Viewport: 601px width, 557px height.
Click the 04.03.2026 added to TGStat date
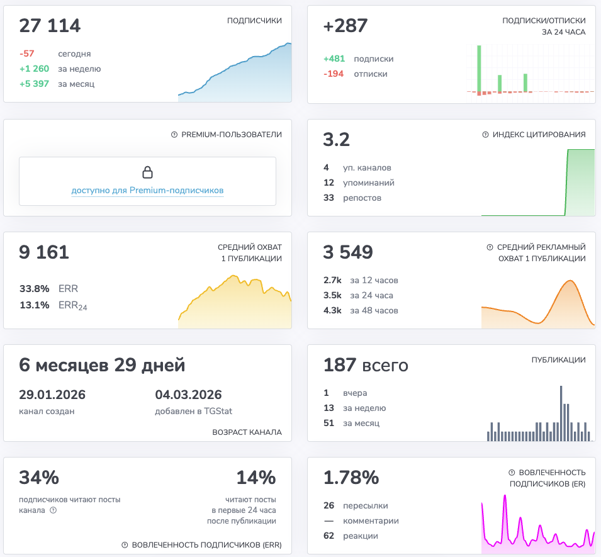[x=188, y=395]
